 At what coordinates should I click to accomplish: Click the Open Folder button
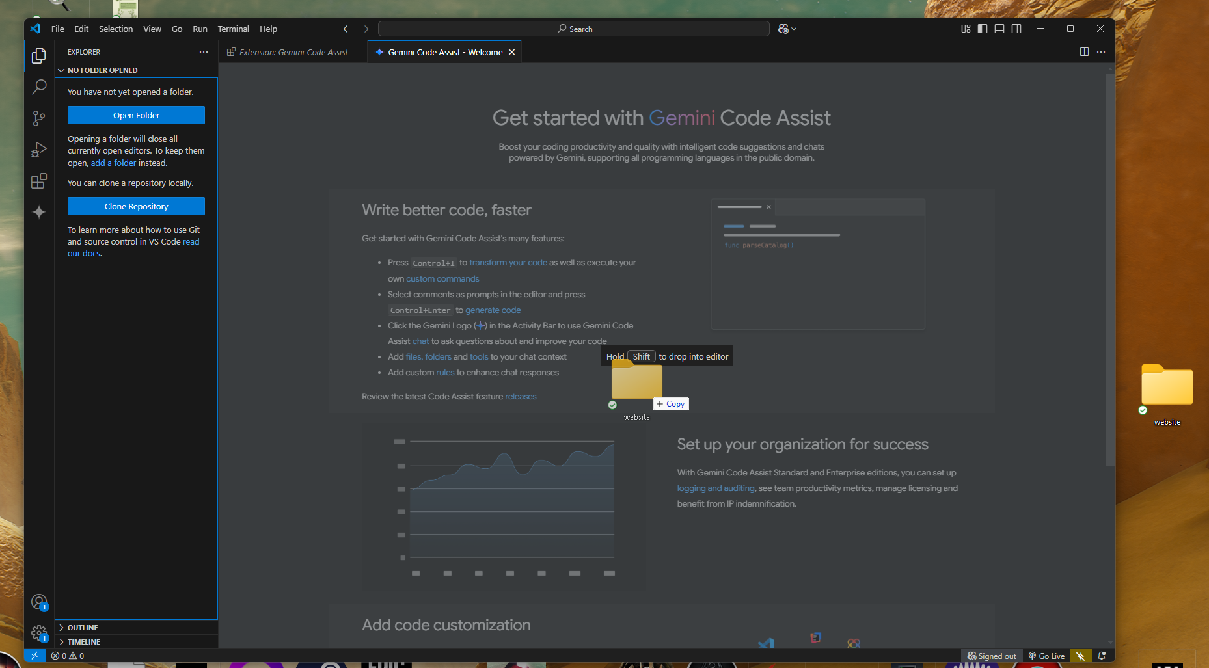pyautogui.click(x=136, y=115)
